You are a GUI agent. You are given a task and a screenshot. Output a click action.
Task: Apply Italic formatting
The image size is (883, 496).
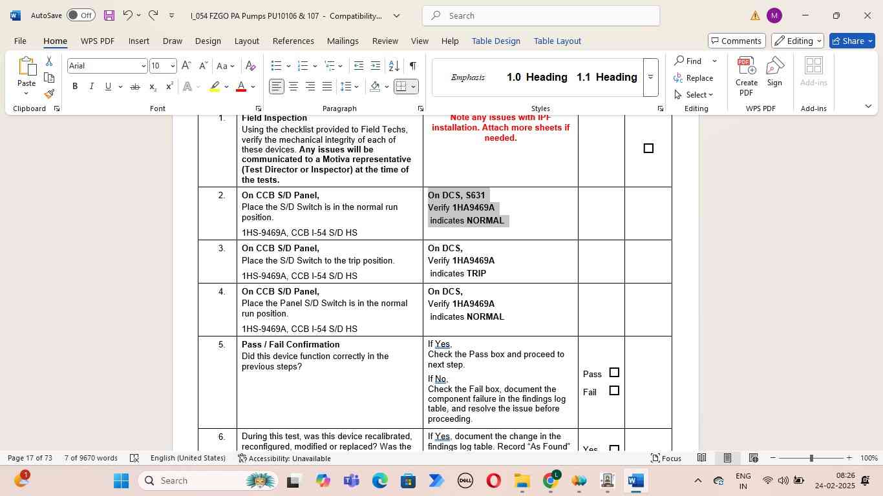[x=91, y=87]
